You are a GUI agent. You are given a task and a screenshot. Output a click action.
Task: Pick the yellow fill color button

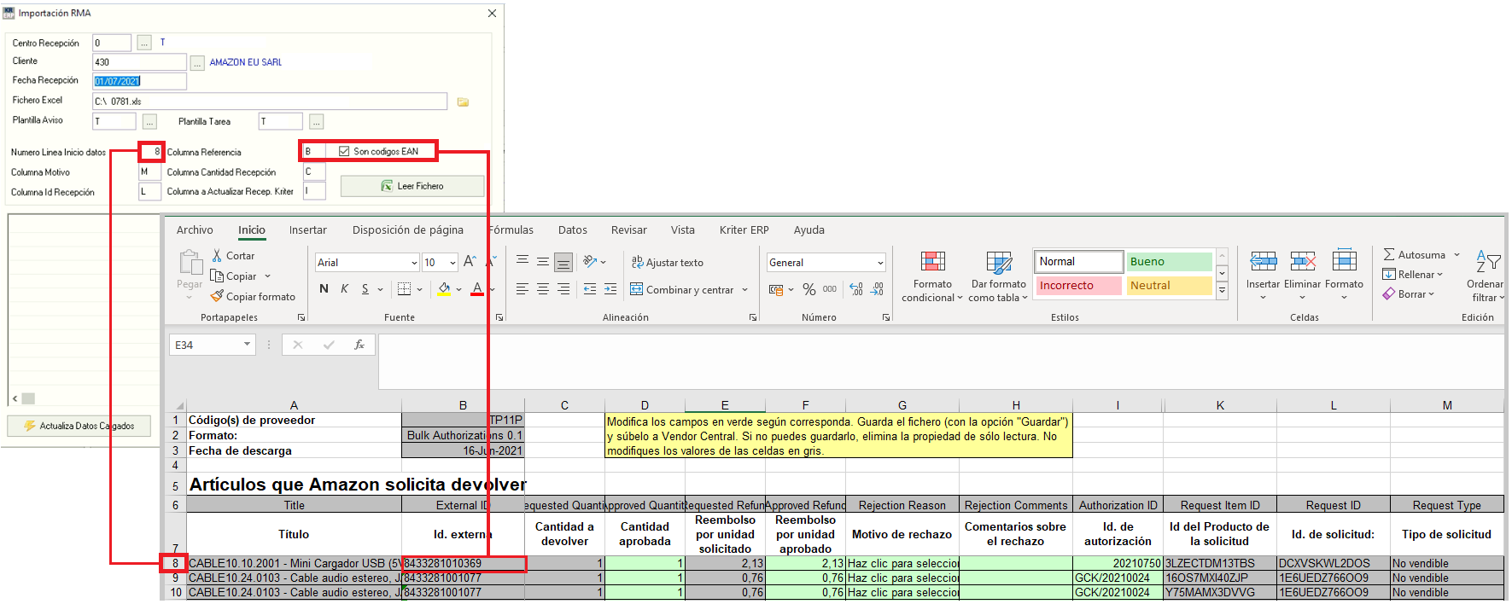(x=444, y=289)
